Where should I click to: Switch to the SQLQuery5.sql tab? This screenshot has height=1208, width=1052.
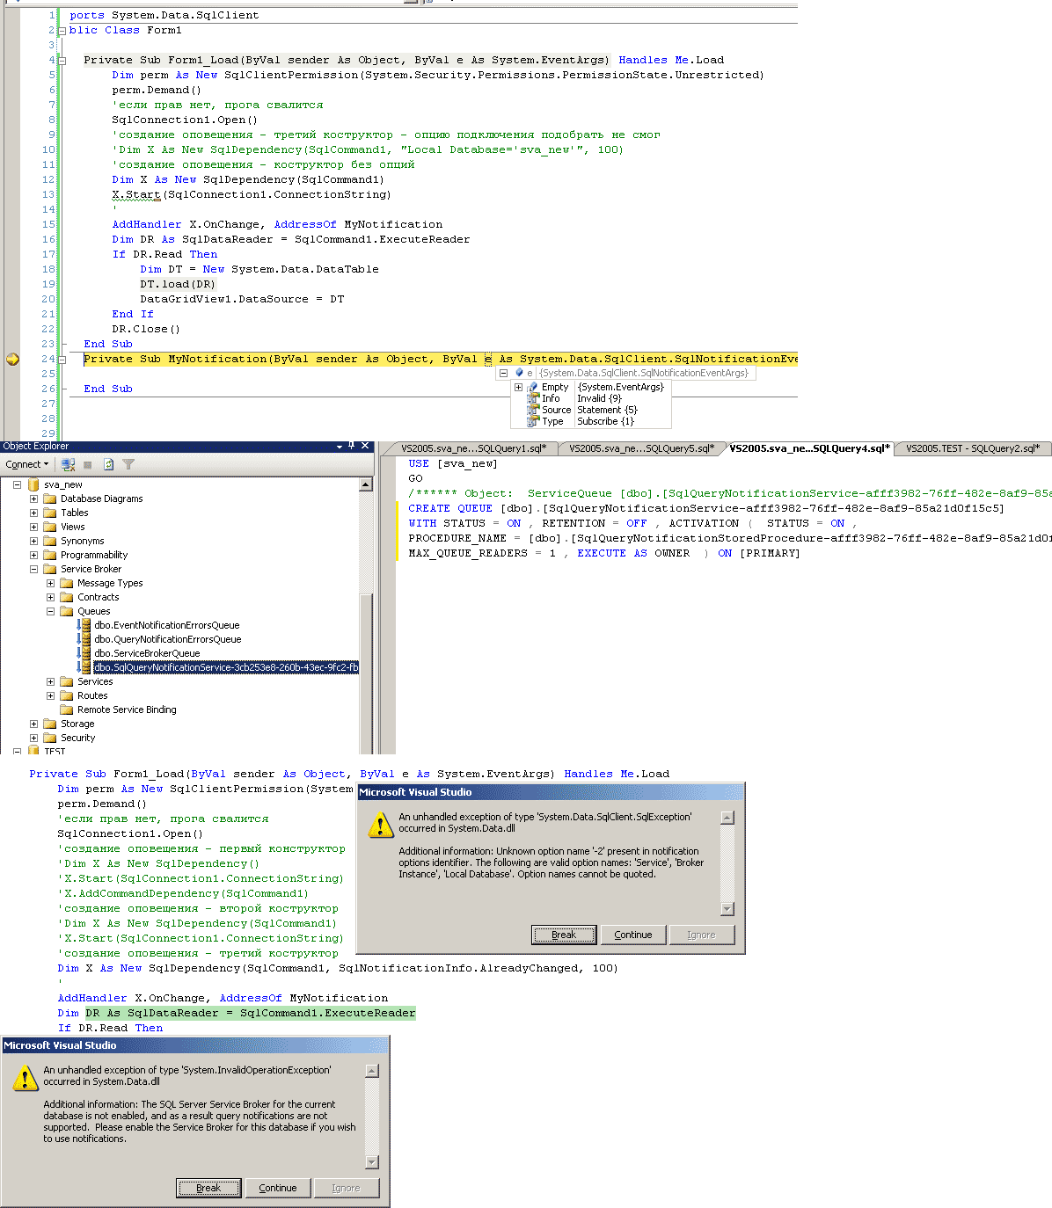(x=640, y=448)
